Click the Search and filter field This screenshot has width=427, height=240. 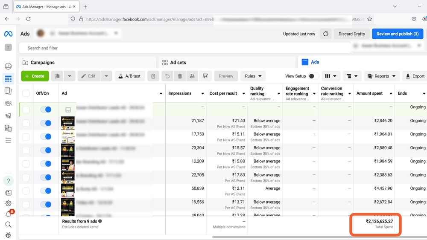click(x=184, y=48)
